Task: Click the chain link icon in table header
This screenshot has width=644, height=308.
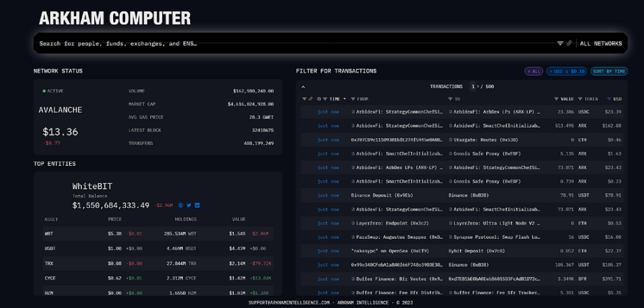Action: pos(311,99)
